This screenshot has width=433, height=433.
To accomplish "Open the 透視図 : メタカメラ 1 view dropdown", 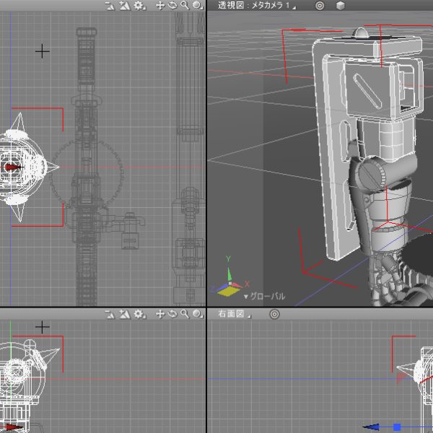I will click(257, 5).
